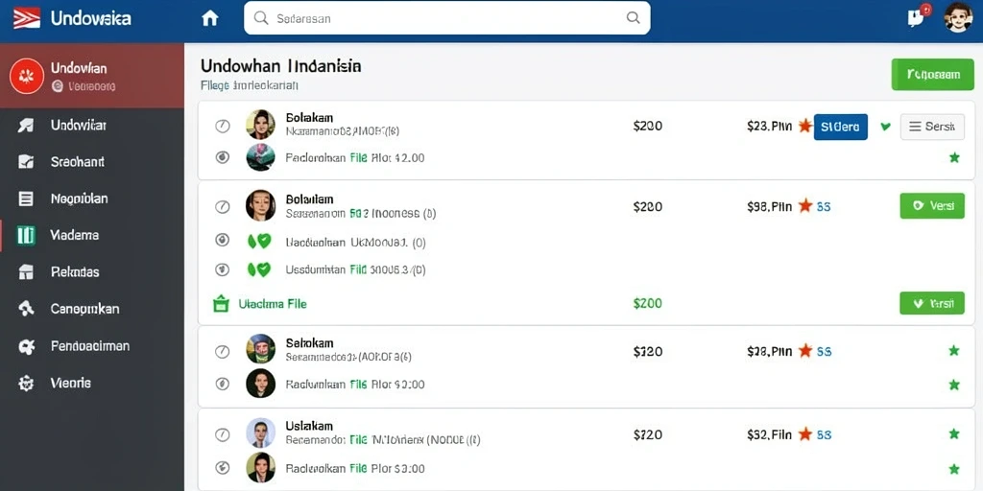Click the green Ulaclma File box icon
Image resolution: width=983 pixels, height=491 pixels.
pos(220,304)
